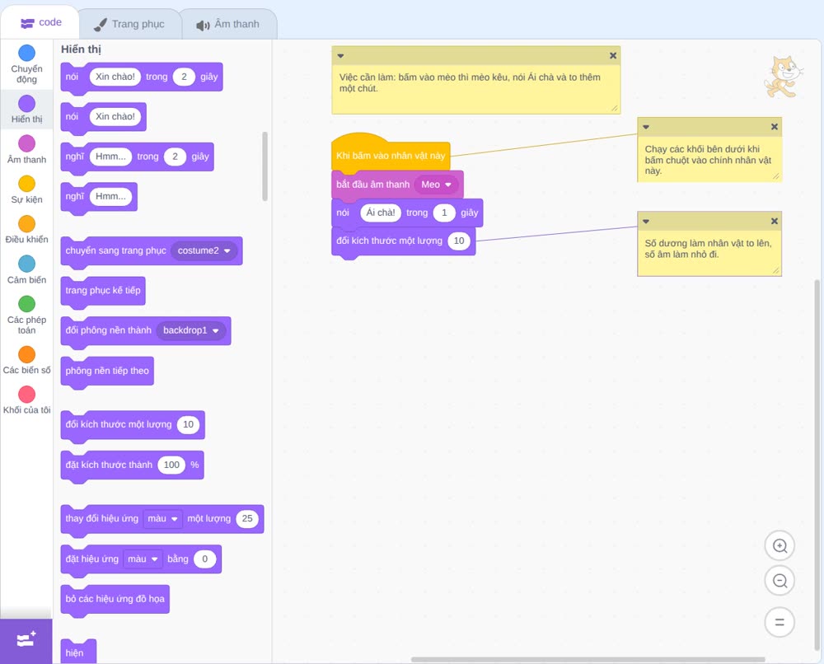Viewport: 824px width, 664px height.
Task: Edit the 25 value in effect block
Action: coord(247,518)
